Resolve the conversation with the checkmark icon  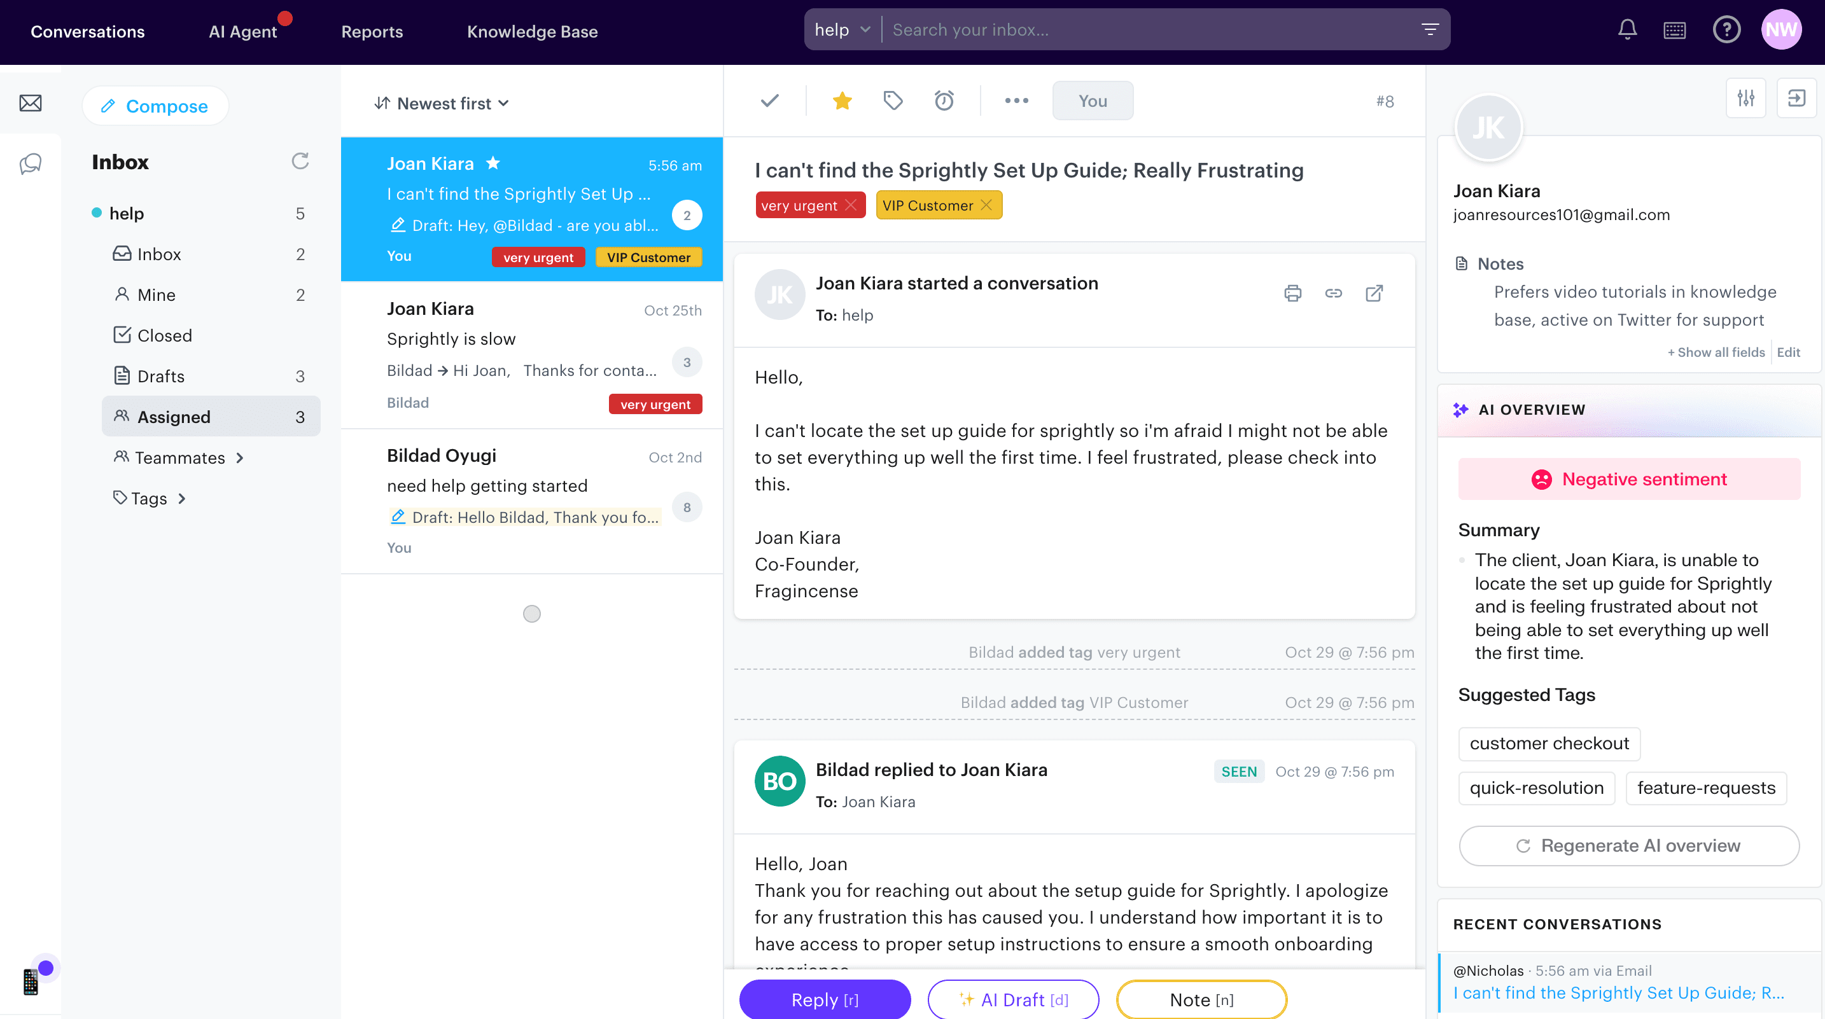point(769,101)
